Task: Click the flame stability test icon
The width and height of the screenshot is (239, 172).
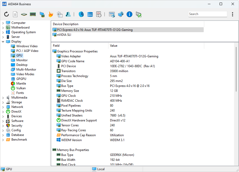Action: pos(51,14)
